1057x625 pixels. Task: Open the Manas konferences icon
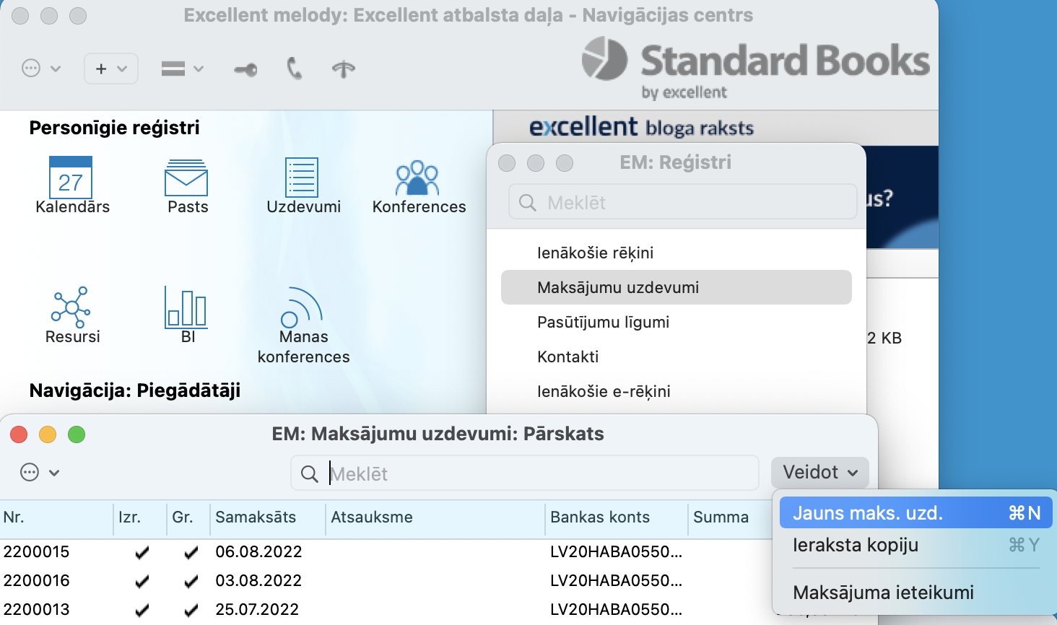pyautogui.click(x=302, y=307)
